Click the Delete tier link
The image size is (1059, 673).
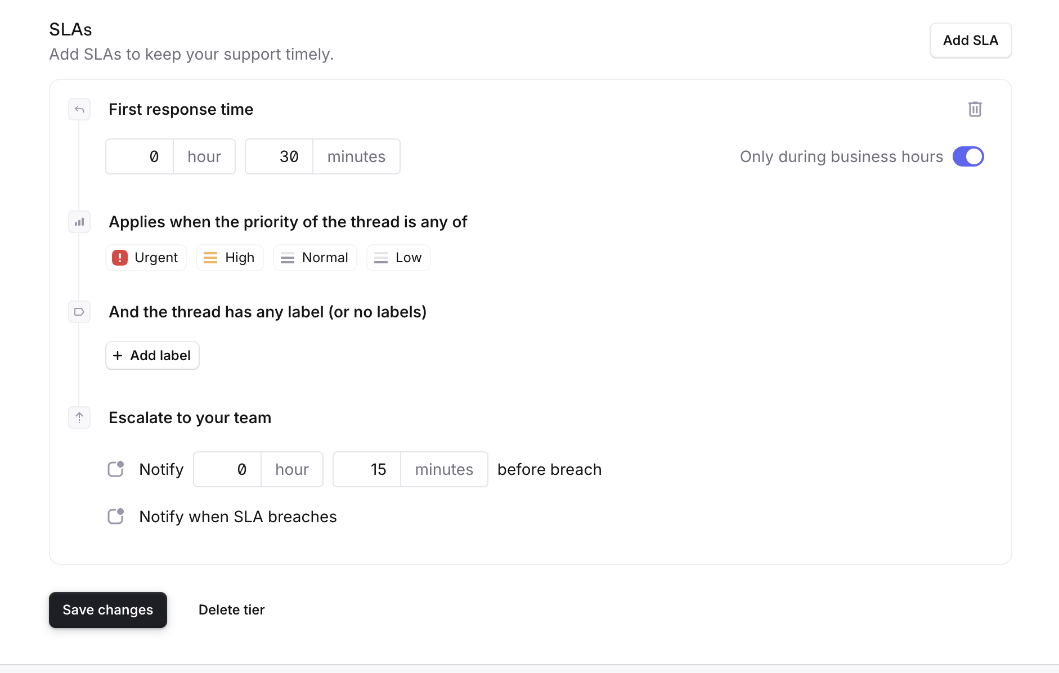pyautogui.click(x=231, y=610)
